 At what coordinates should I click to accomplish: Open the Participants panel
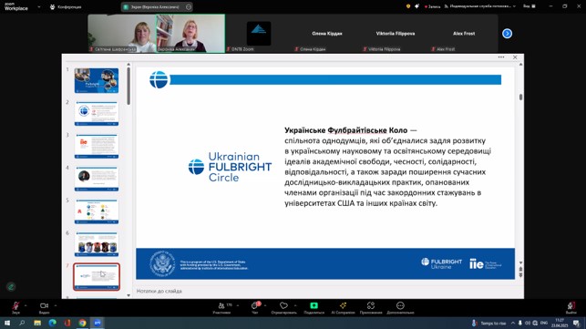[x=221, y=307]
